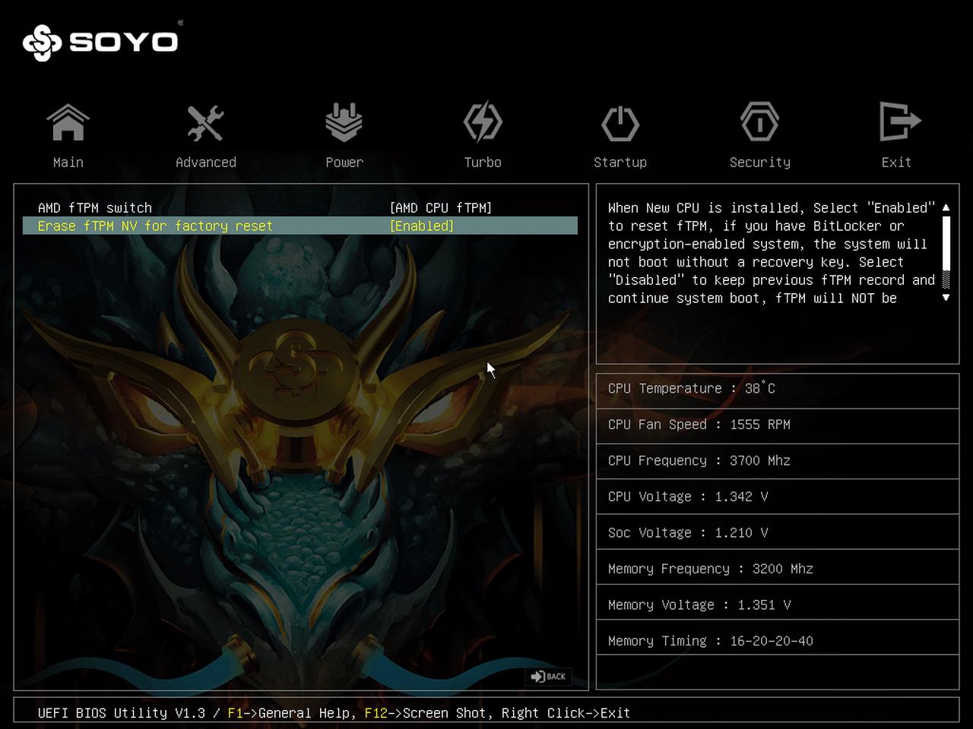Open the [AMD CPU fTPM] value dropdown

[x=440, y=208]
